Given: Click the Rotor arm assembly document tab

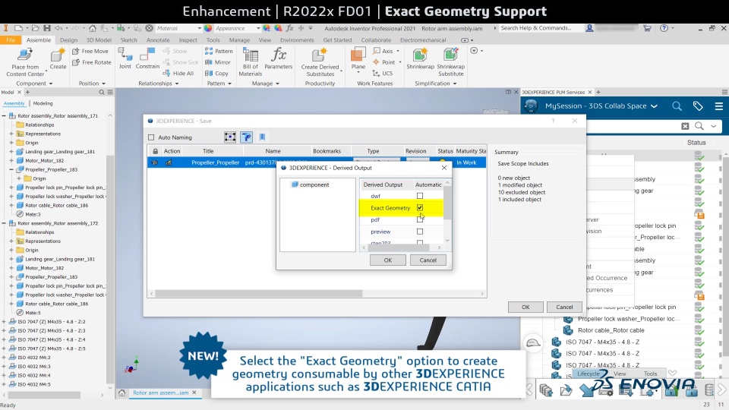Looking at the screenshot, I should pos(160,393).
